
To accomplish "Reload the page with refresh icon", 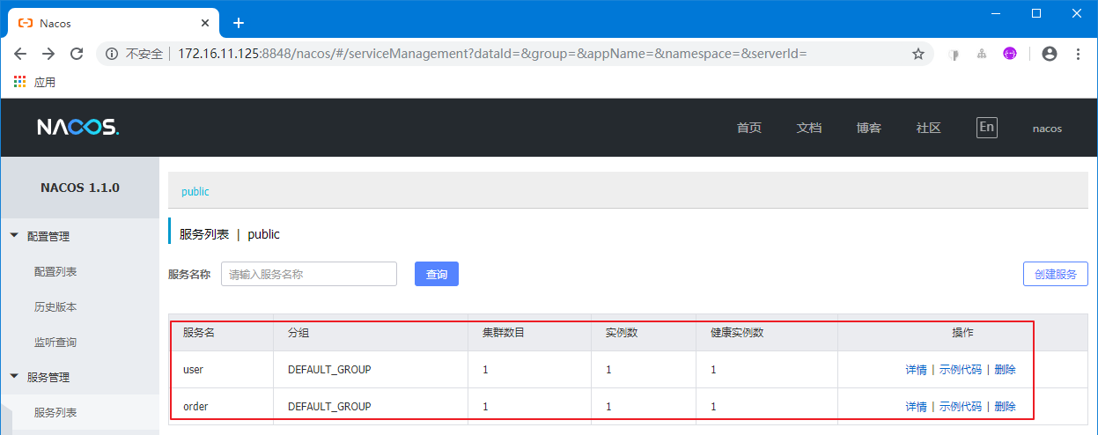I will tap(77, 54).
